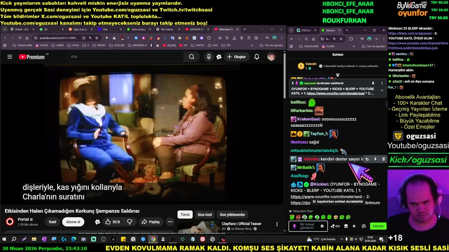This screenshot has height=252, width=449.
Task: Click the Paylaş share button
Action: coord(150,222)
